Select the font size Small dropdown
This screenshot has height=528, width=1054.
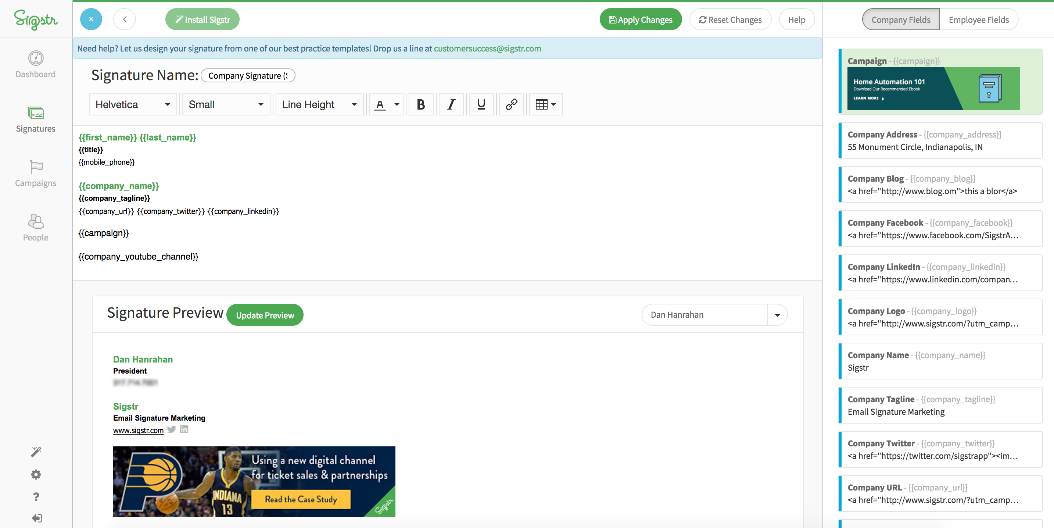coord(226,104)
